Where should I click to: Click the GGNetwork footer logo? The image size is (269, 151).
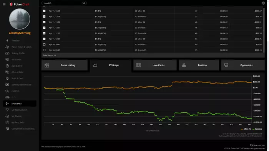click(x=257, y=145)
